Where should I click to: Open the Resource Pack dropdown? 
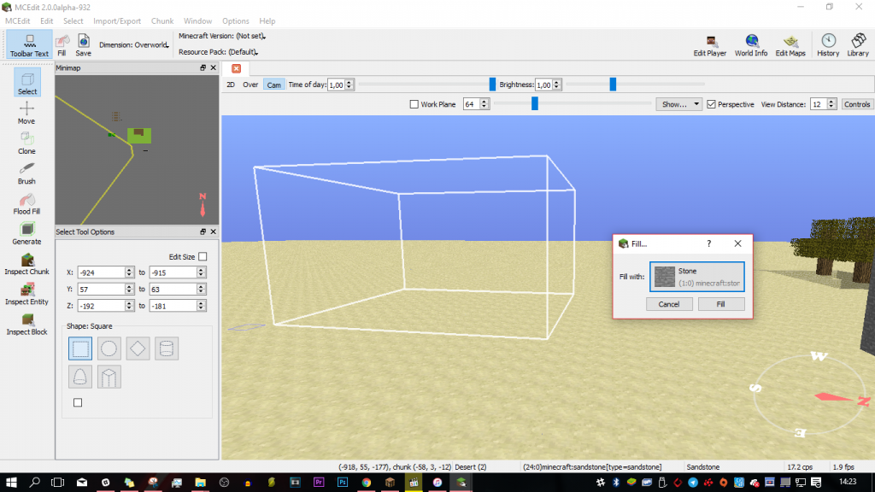pyautogui.click(x=218, y=52)
